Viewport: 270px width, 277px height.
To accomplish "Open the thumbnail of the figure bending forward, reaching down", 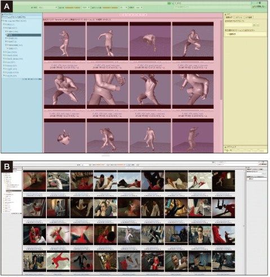I will pos(108,136).
